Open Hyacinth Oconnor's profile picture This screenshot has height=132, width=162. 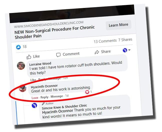pos(23,89)
